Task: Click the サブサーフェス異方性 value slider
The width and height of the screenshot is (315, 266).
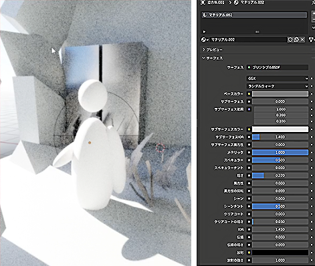Action: [x=280, y=145]
